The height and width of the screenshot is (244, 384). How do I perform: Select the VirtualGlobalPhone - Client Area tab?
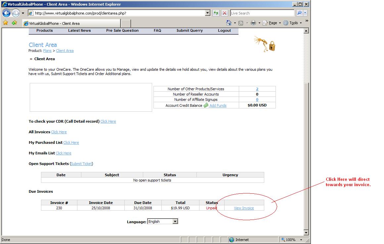click(71, 23)
